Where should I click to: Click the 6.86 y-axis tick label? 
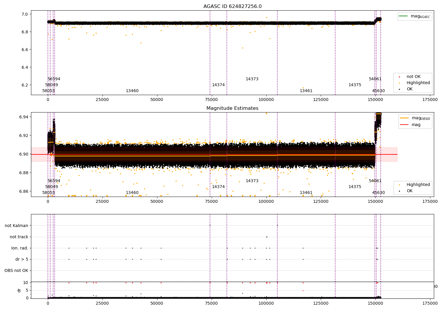pos(24,191)
